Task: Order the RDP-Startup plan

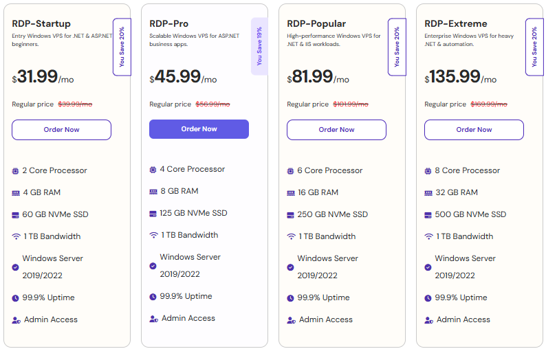Action: 61,130
